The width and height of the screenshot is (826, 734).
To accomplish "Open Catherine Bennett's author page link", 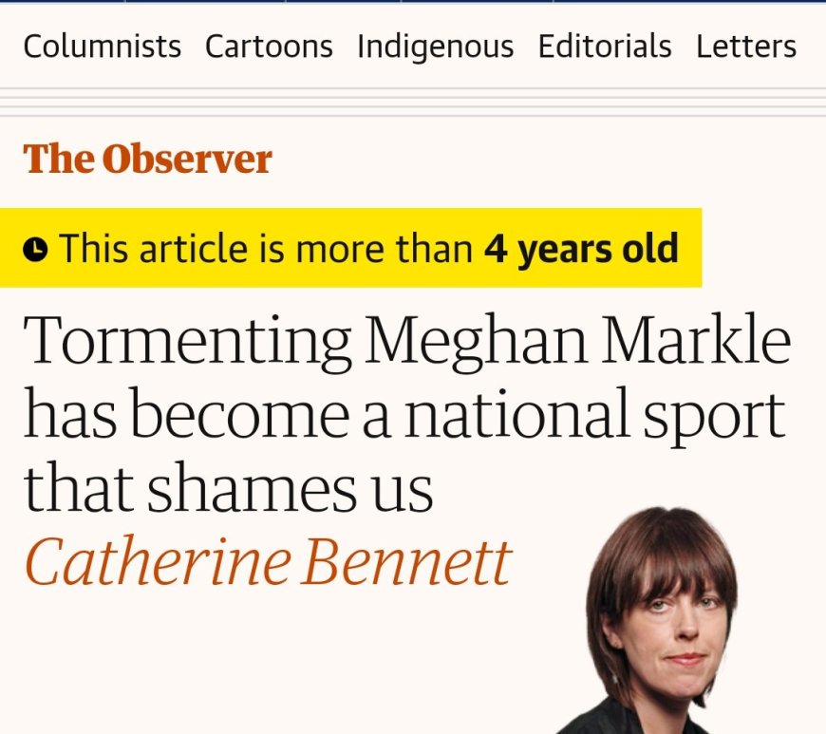I will click(x=268, y=562).
